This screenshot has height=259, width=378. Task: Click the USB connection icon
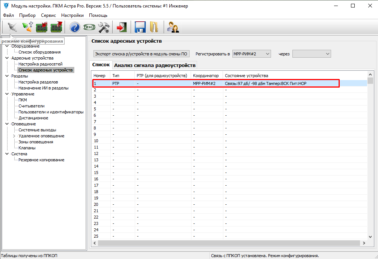pyautogui.click(x=27, y=27)
